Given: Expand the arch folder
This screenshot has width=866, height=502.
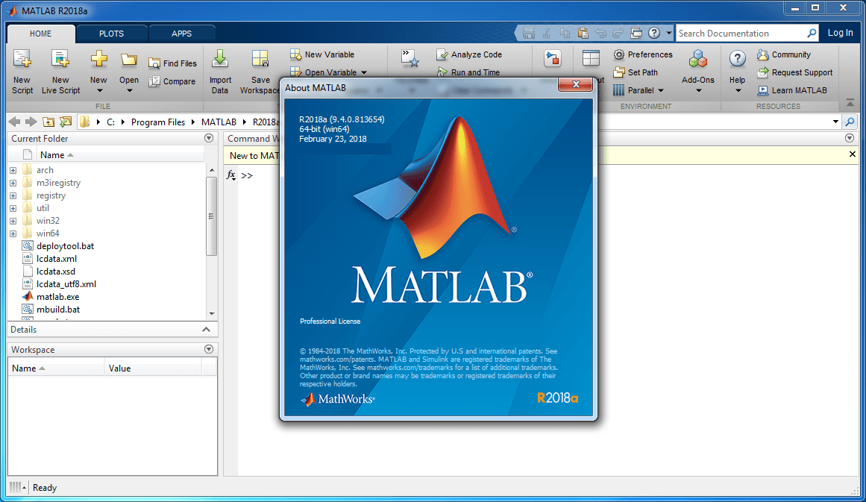Looking at the screenshot, I should pyautogui.click(x=13, y=170).
